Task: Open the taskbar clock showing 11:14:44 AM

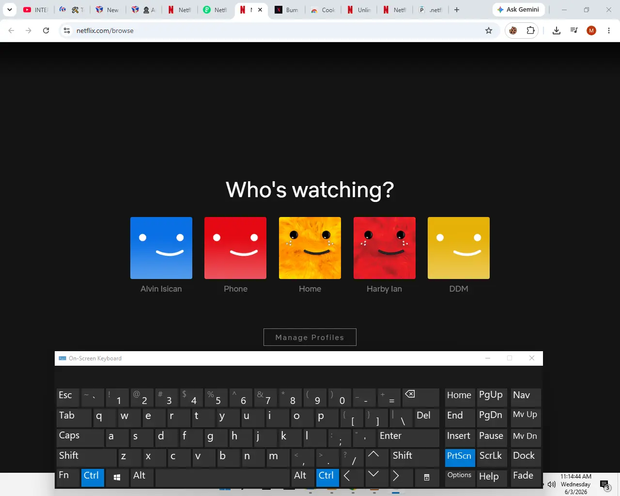Action: (x=576, y=484)
